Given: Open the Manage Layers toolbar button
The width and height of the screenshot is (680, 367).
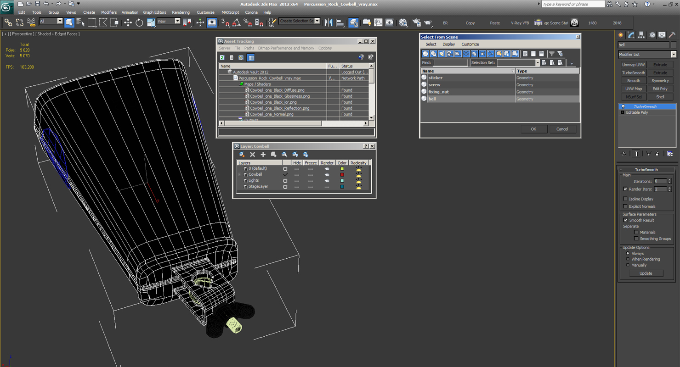Looking at the screenshot, I should pyautogui.click(x=353, y=22).
